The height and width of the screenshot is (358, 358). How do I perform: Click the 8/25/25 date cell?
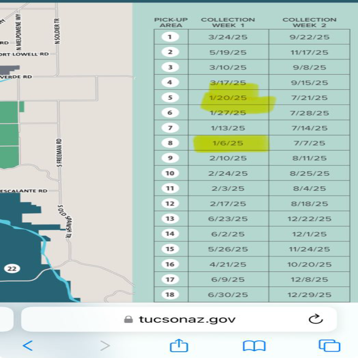click(309, 174)
